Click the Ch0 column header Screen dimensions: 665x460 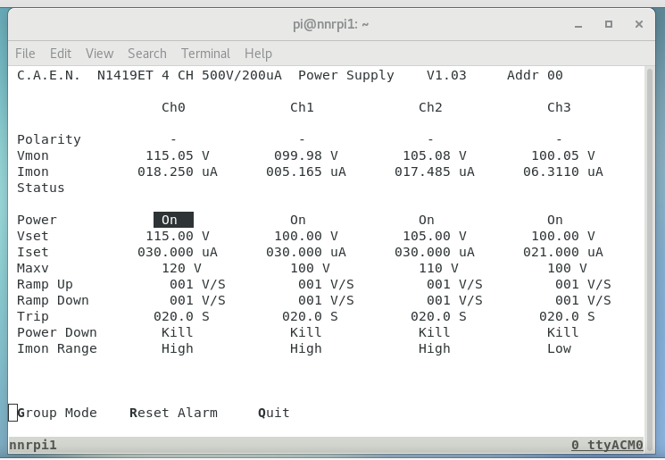click(173, 107)
